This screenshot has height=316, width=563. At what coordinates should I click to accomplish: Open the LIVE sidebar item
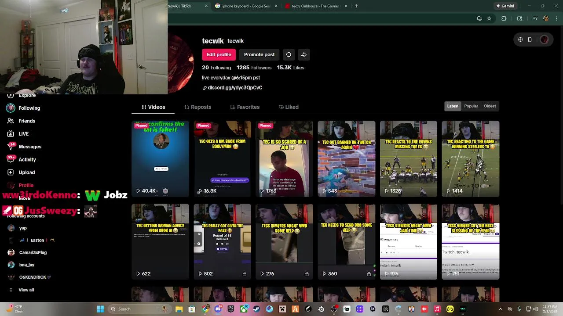(x=18, y=134)
